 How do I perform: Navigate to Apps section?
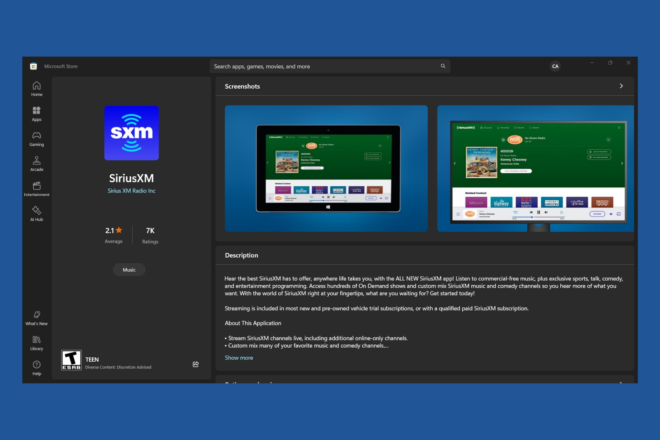click(x=36, y=114)
